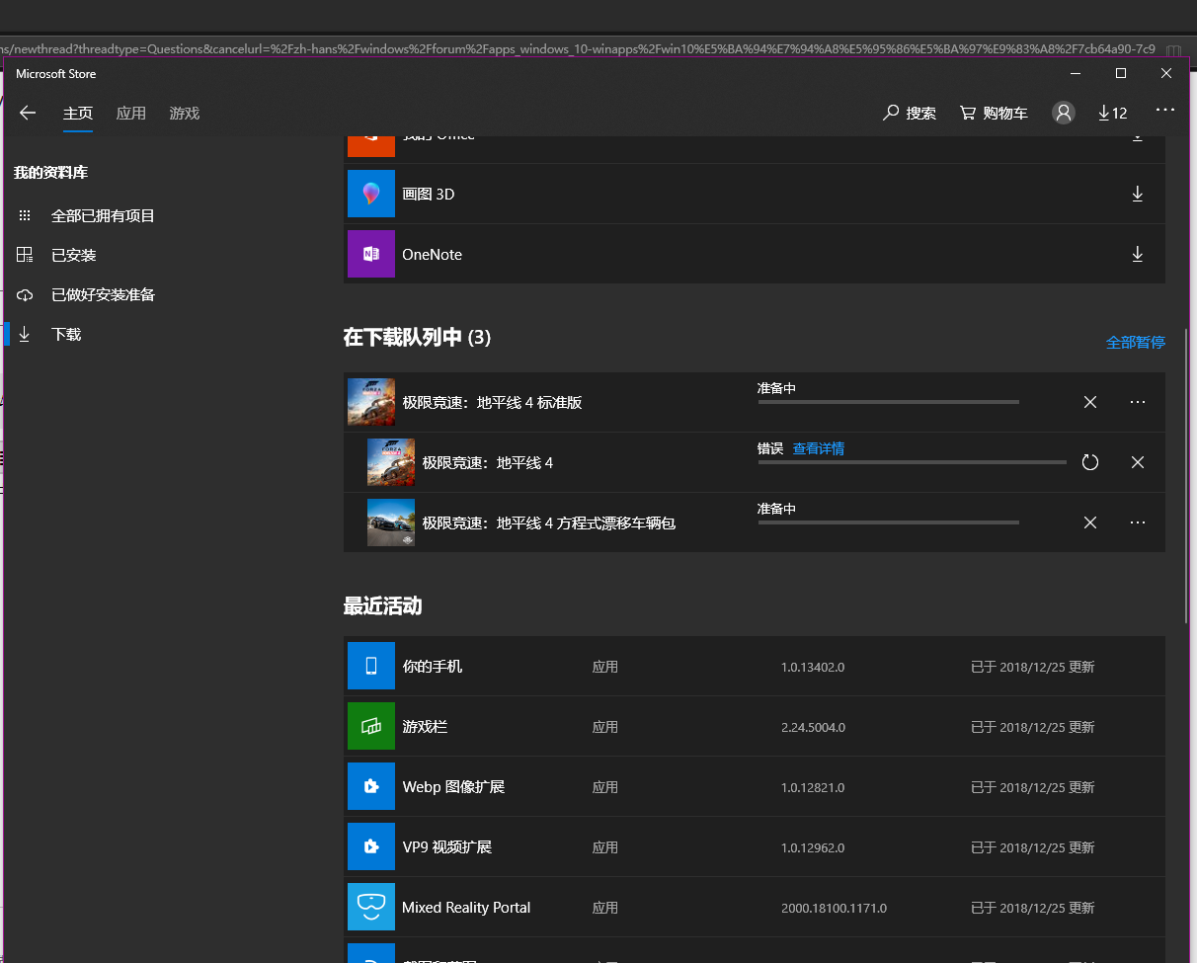Click progress bar of errored 地平线 4
Screen dimensions: 1197x963
pyautogui.click(x=912, y=462)
